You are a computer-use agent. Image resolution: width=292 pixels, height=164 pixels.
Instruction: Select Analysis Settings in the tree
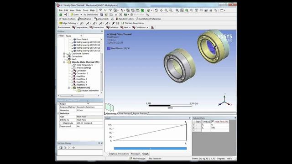(83, 68)
